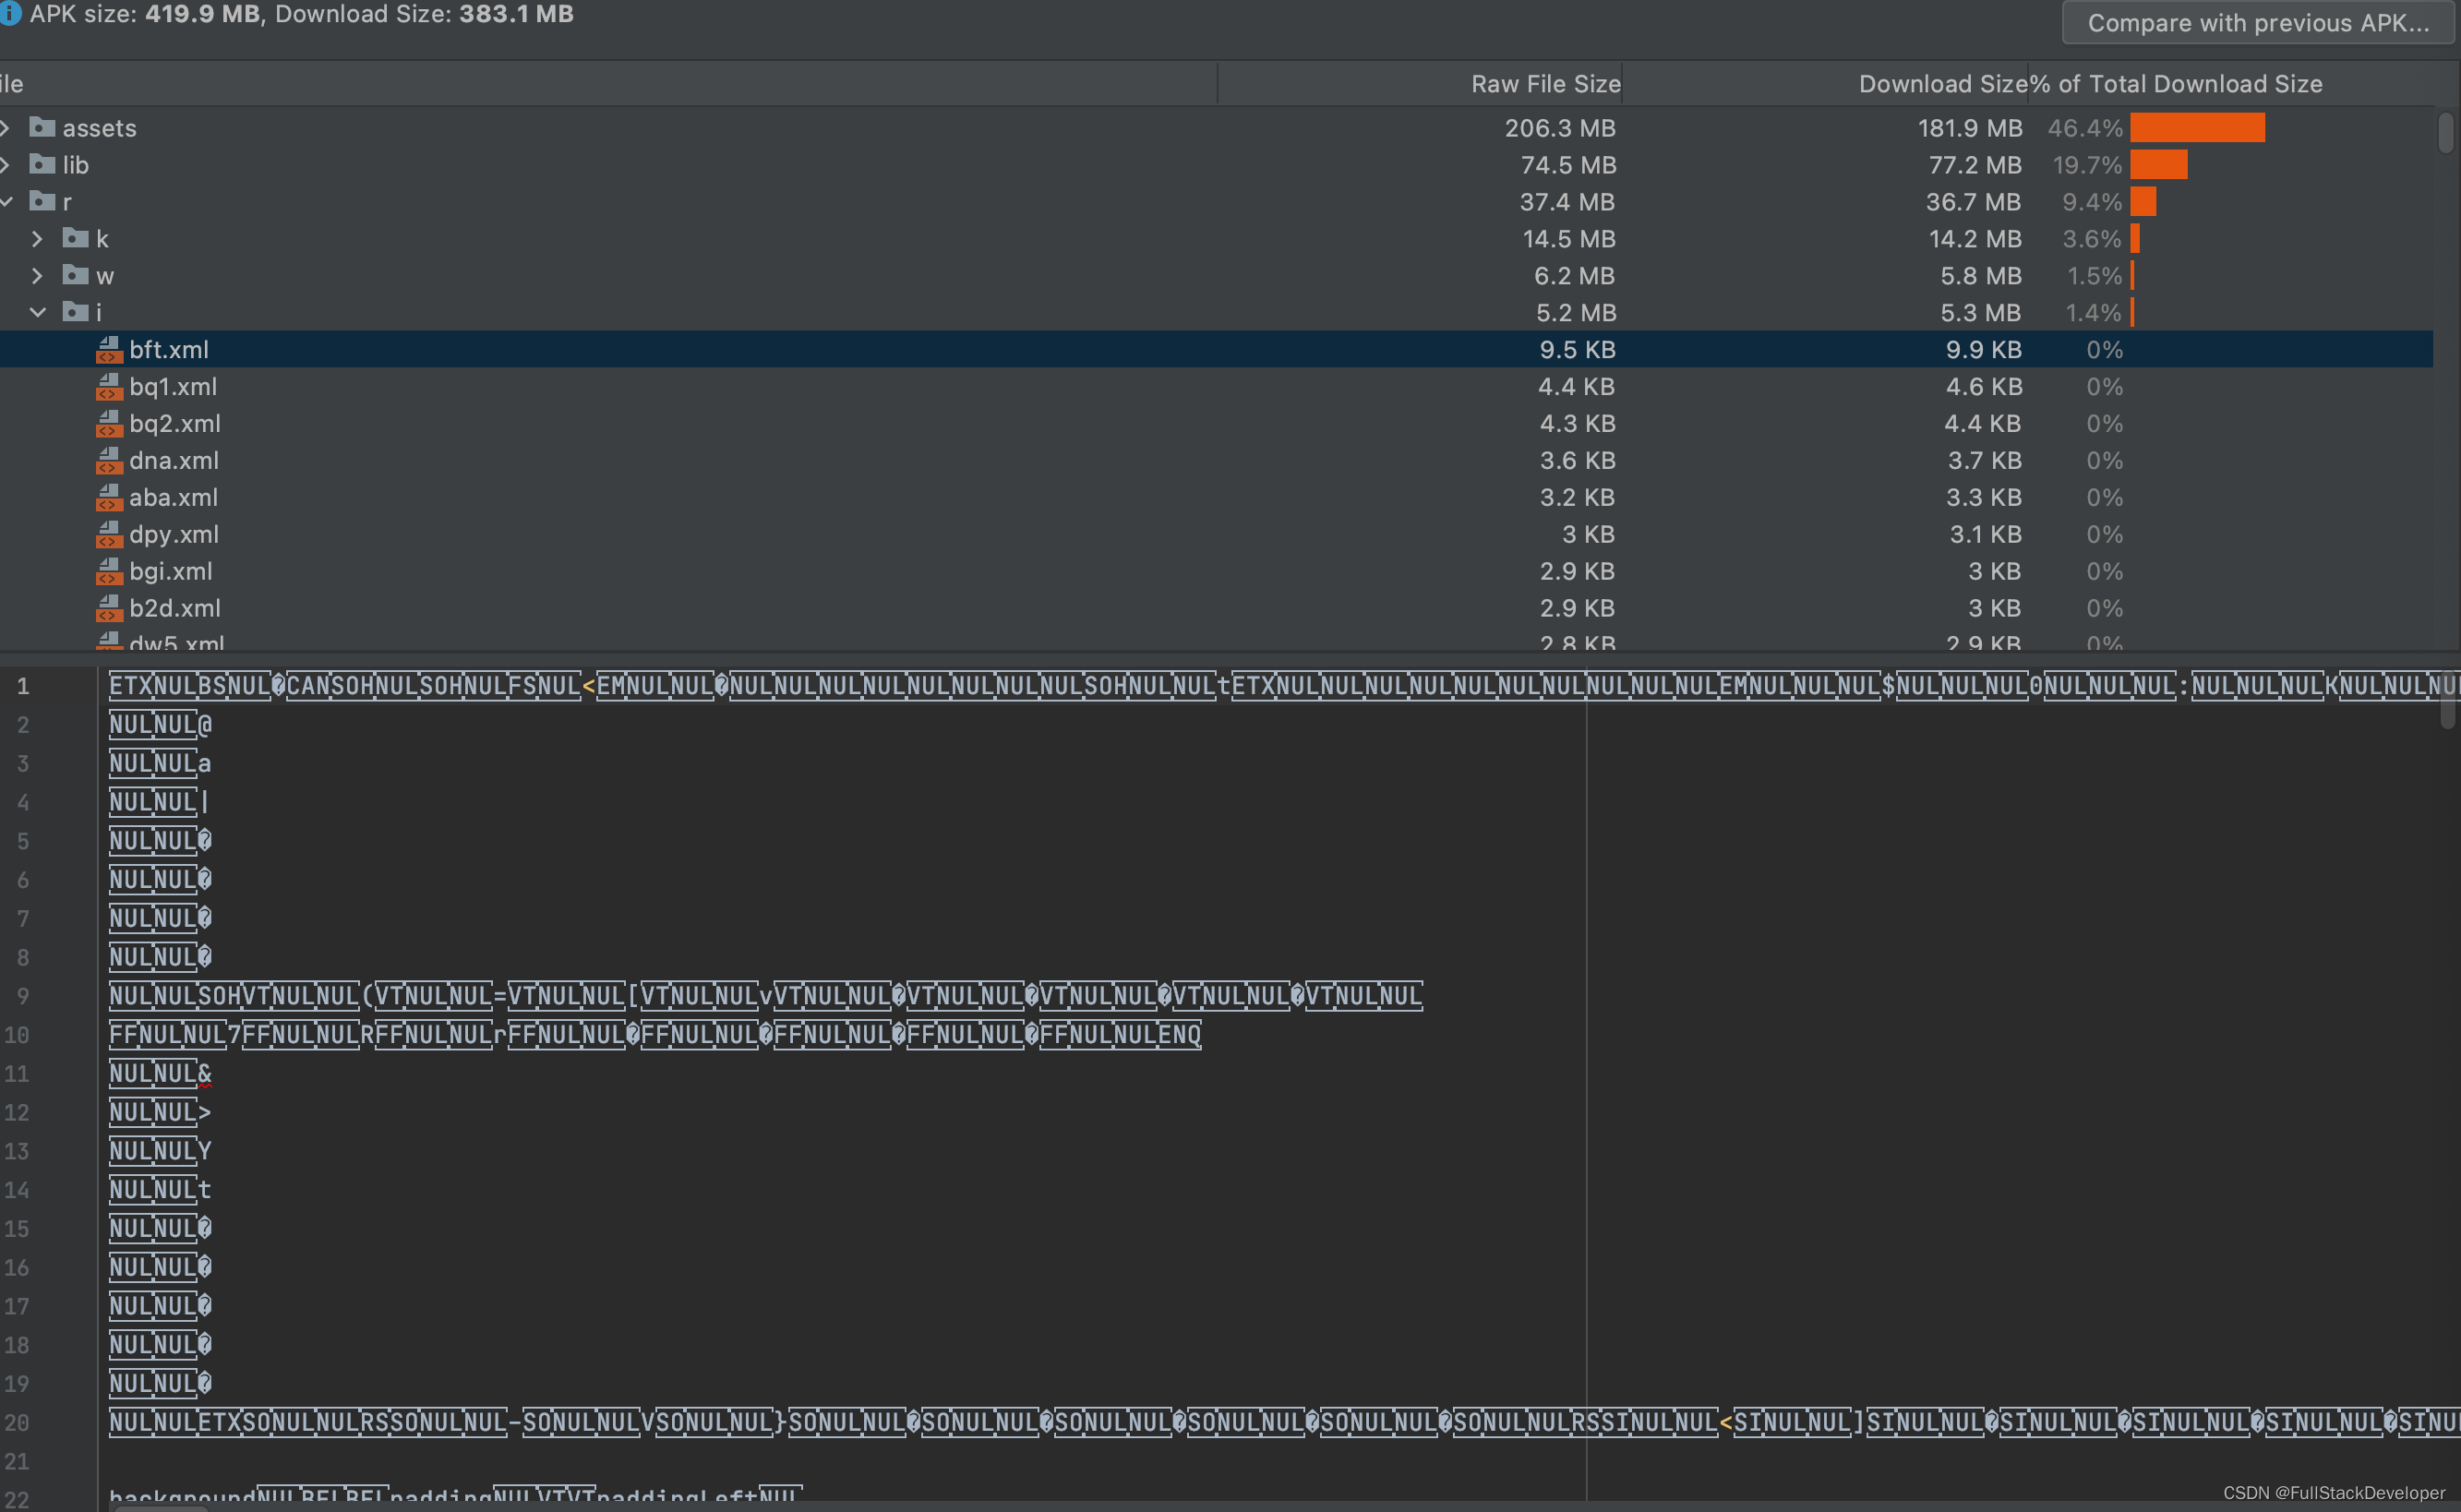Image resolution: width=2461 pixels, height=1512 pixels.
Task: Select the k folder icon
Action: (x=75, y=238)
